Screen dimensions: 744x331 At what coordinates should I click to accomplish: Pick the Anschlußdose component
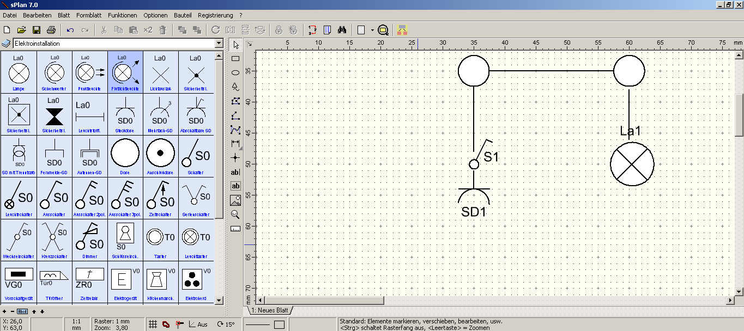[x=160, y=156]
